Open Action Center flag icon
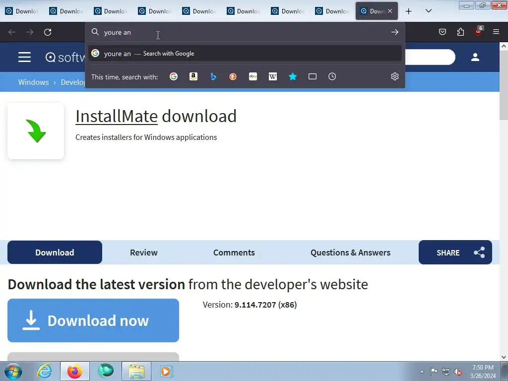The image size is (508, 381). (x=434, y=371)
